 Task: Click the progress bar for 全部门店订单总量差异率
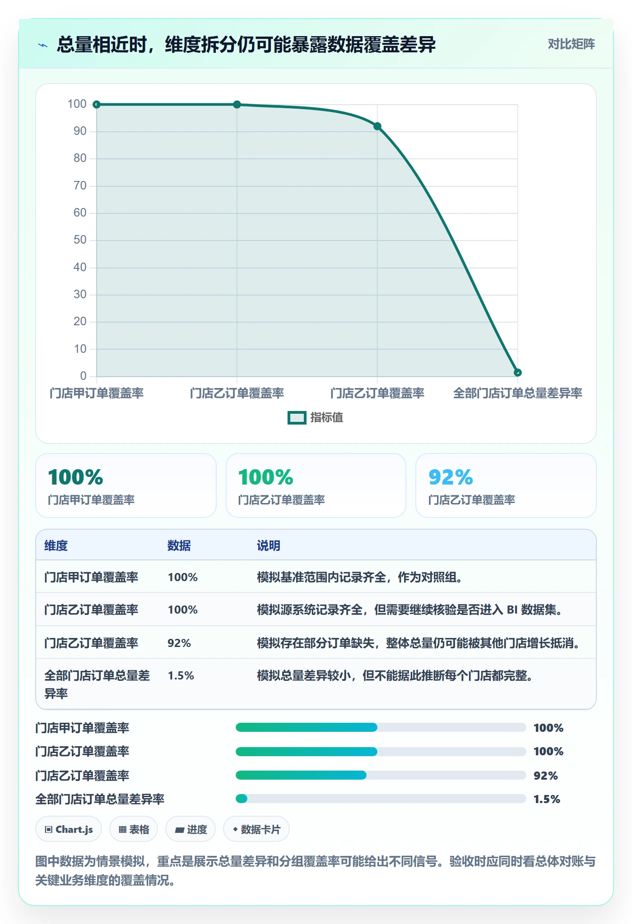(x=381, y=799)
